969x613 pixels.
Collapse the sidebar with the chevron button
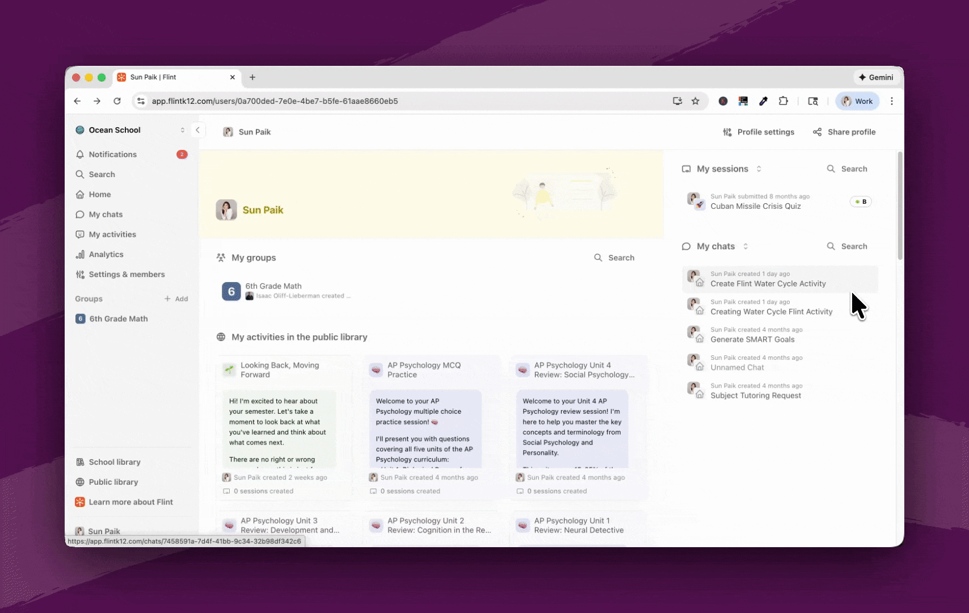(197, 130)
